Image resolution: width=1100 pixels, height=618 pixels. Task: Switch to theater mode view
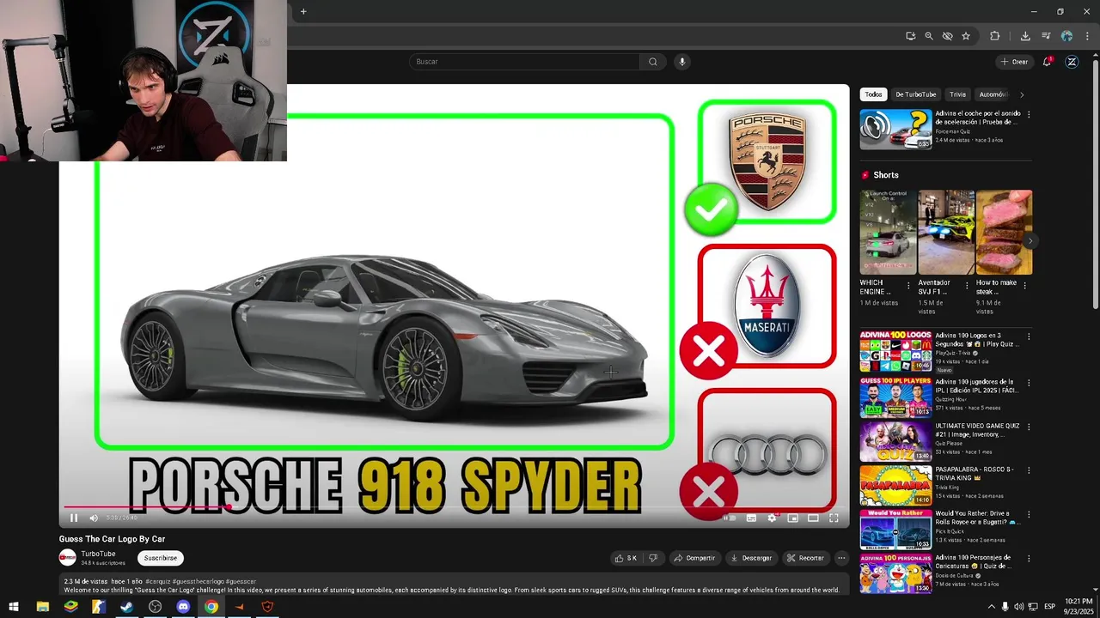tap(813, 518)
